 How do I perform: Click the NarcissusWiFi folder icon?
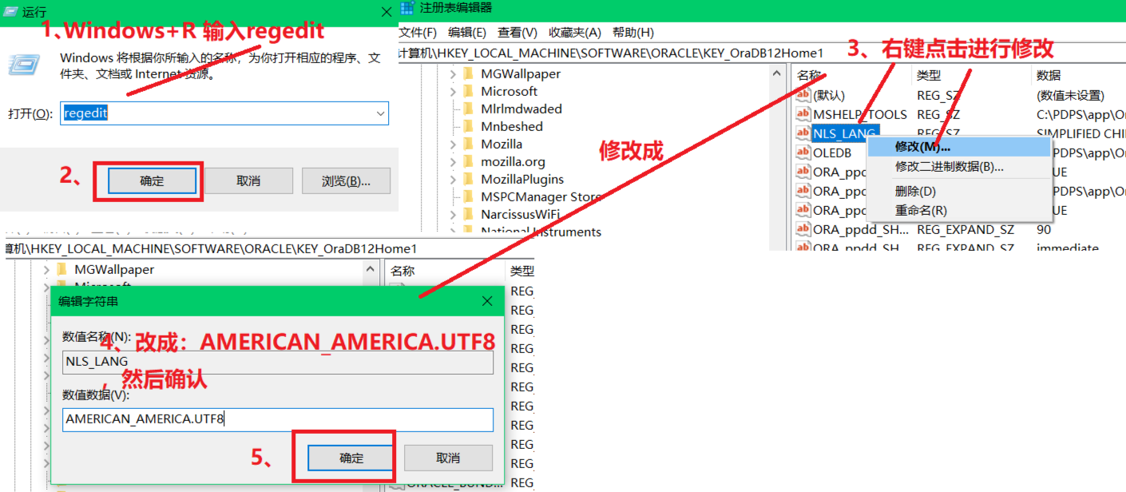469,214
